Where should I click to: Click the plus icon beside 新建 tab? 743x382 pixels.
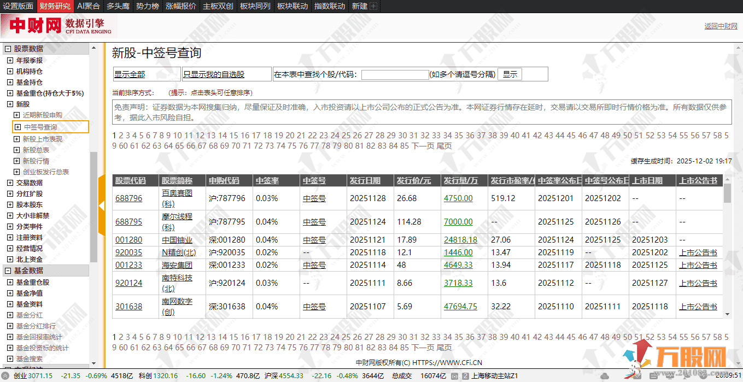point(373,7)
